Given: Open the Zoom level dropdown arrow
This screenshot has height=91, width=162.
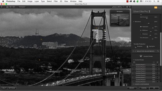Looking at the screenshot, I should [123, 7].
